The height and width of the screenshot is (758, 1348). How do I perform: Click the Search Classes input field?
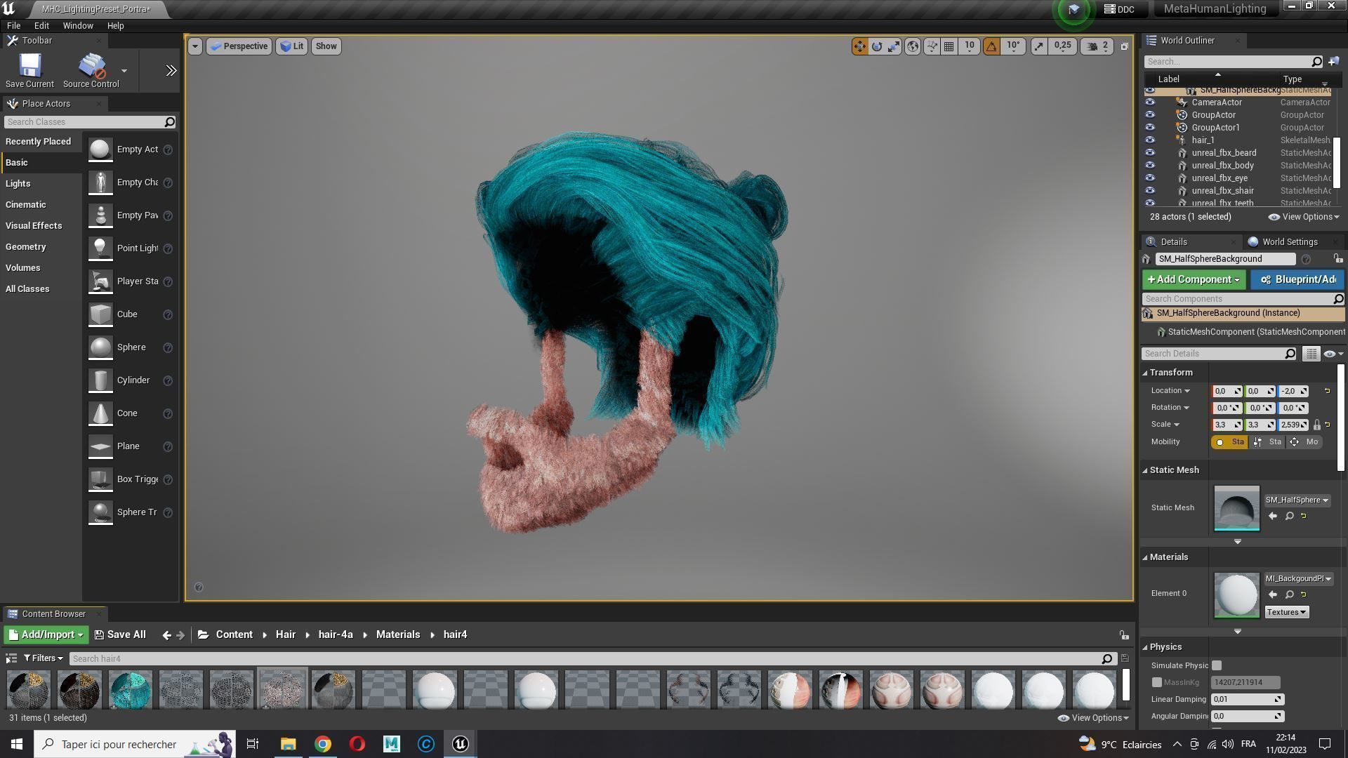tap(84, 122)
